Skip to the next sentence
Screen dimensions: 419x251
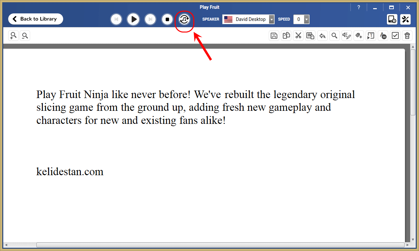pyautogui.click(x=150, y=19)
